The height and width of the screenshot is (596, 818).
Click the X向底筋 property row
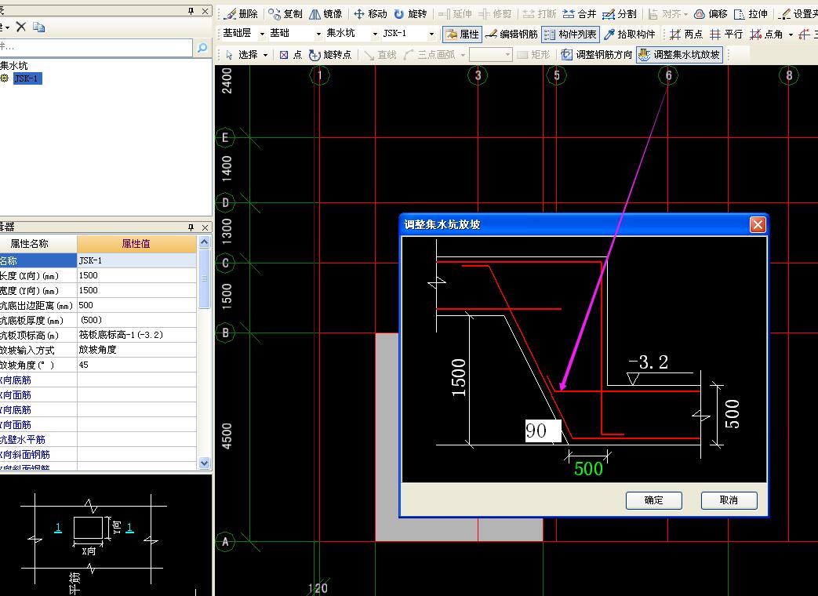pyautogui.click(x=97, y=380)
